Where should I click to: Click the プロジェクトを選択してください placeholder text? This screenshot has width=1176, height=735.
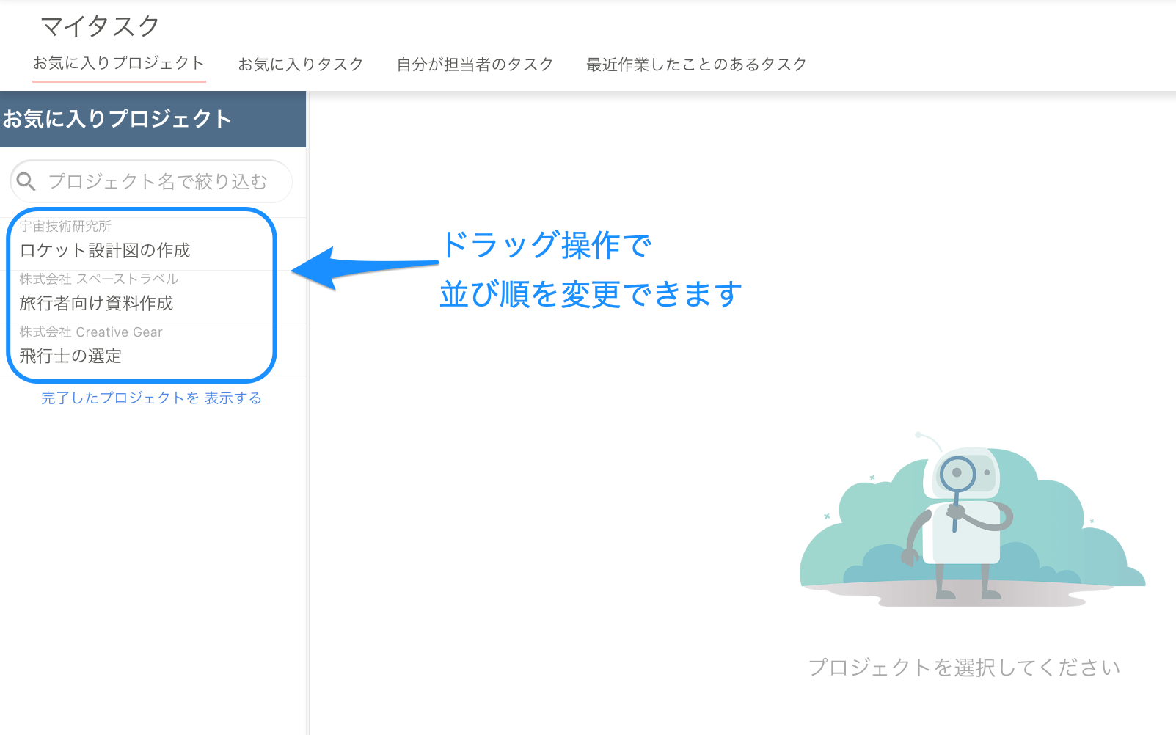click(964, 667)
